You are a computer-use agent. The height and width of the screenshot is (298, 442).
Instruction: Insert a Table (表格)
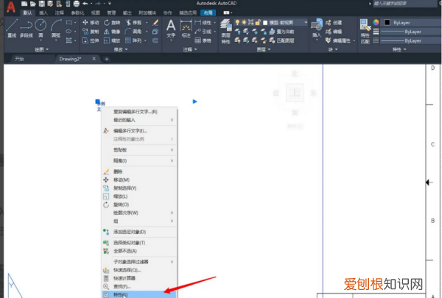tap(203, 40)
